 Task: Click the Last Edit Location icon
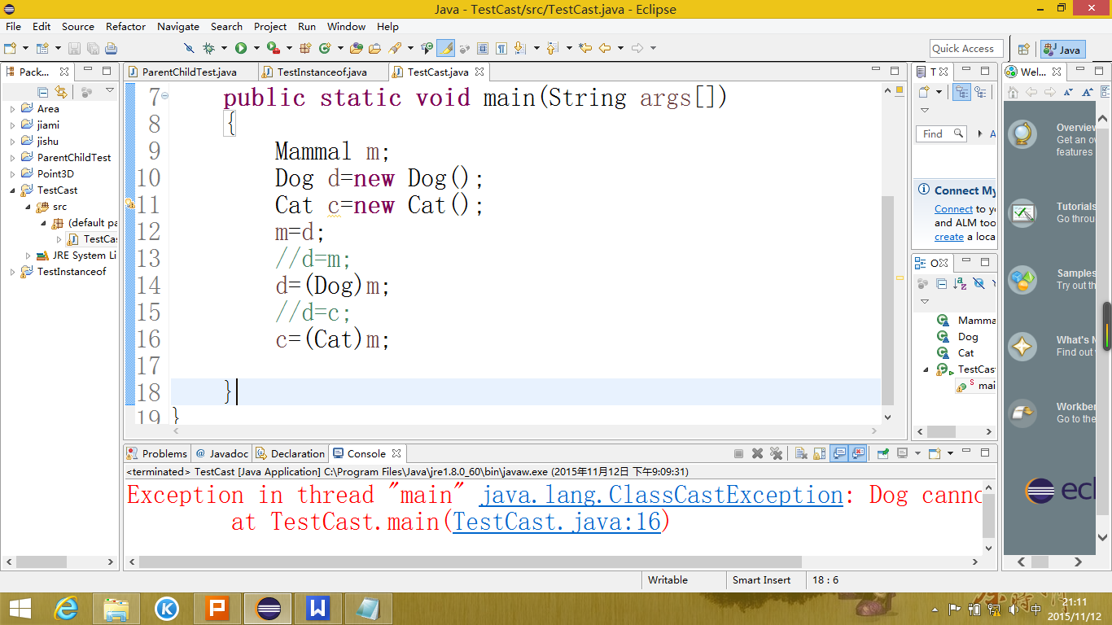click(x=584, y=49)
